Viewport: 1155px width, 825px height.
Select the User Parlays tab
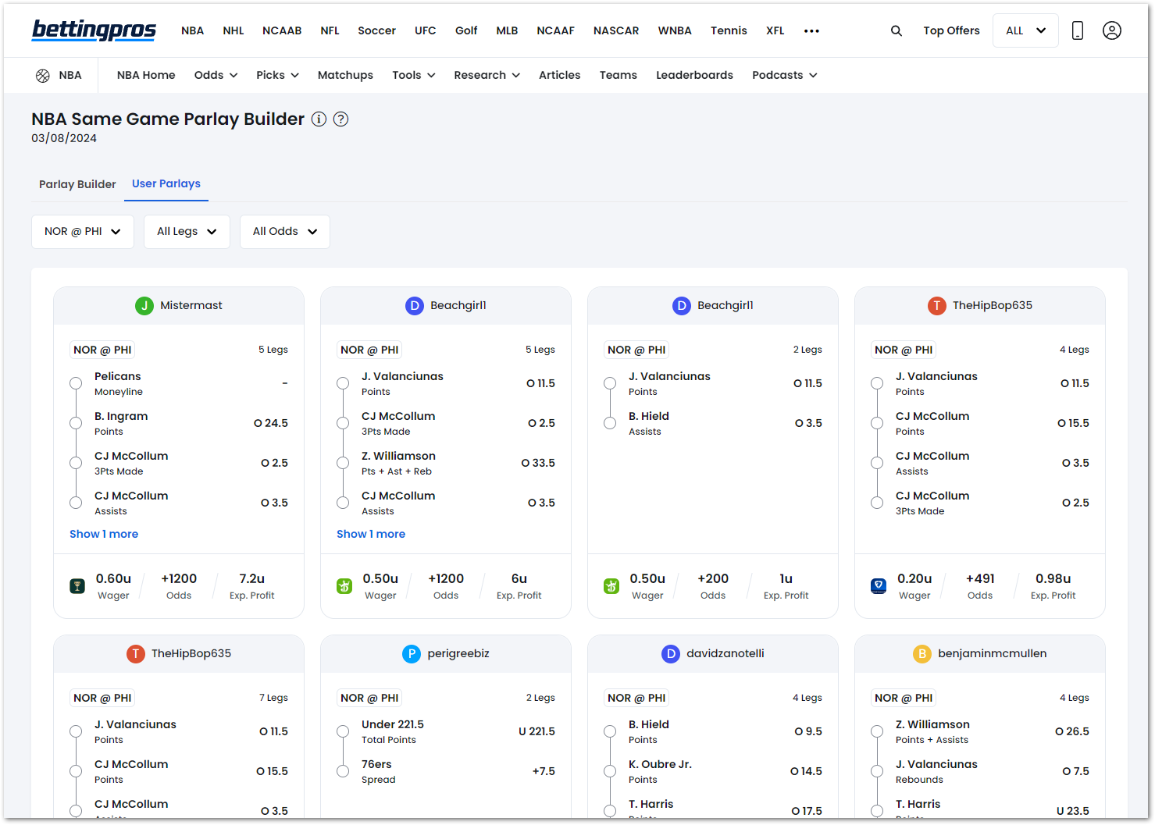click(166, 184)
